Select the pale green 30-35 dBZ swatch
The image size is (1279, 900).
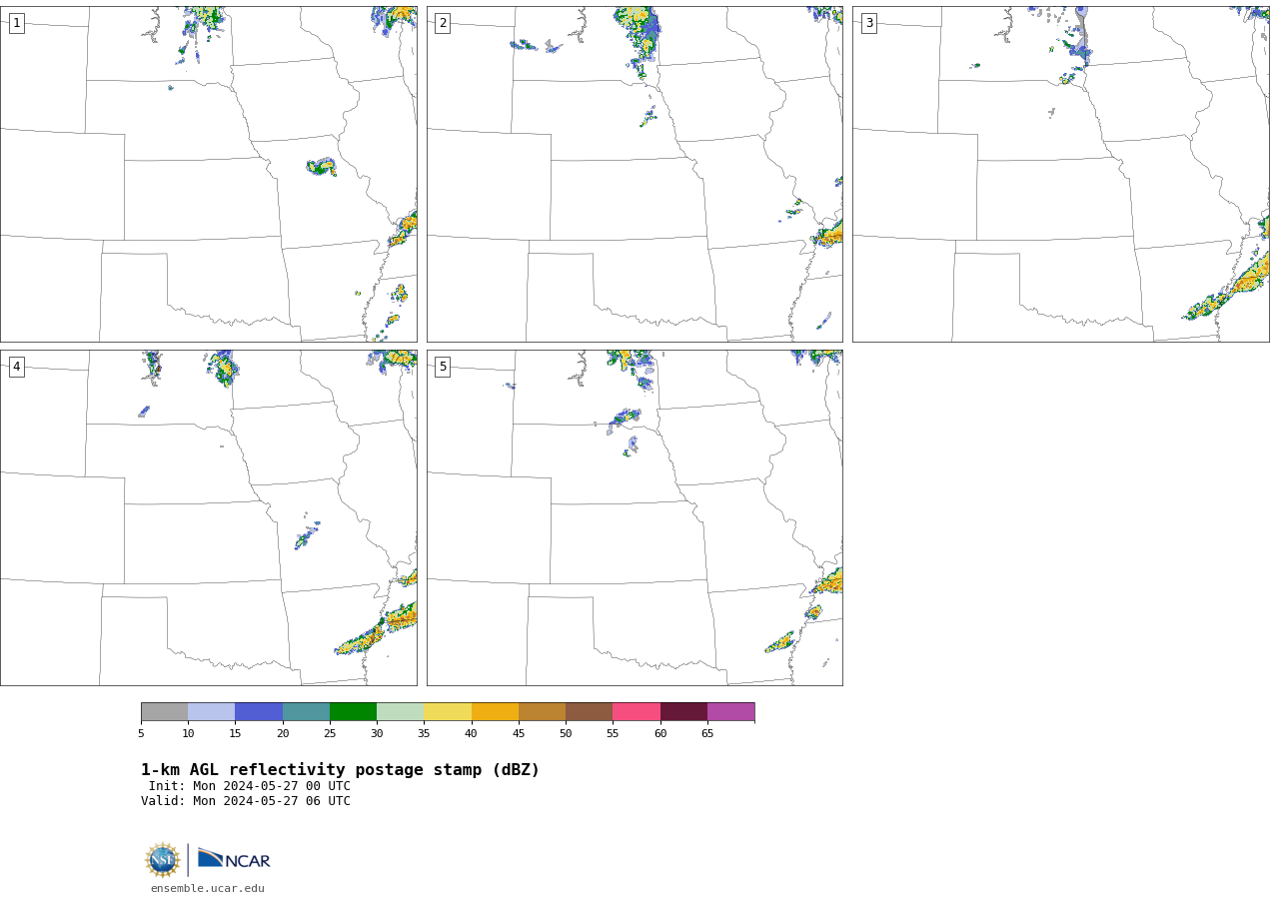click(x=401, y=712)
